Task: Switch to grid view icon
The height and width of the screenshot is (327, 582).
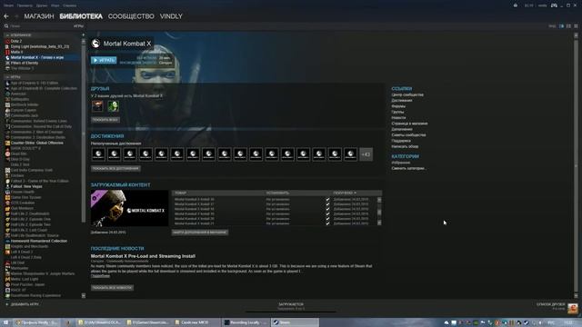Action: pos(576,26)
